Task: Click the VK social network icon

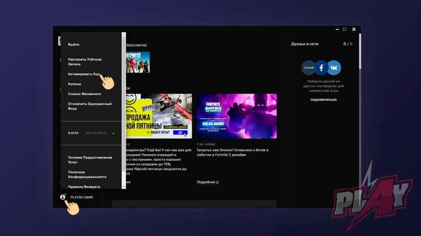Action: coord(334,68)
